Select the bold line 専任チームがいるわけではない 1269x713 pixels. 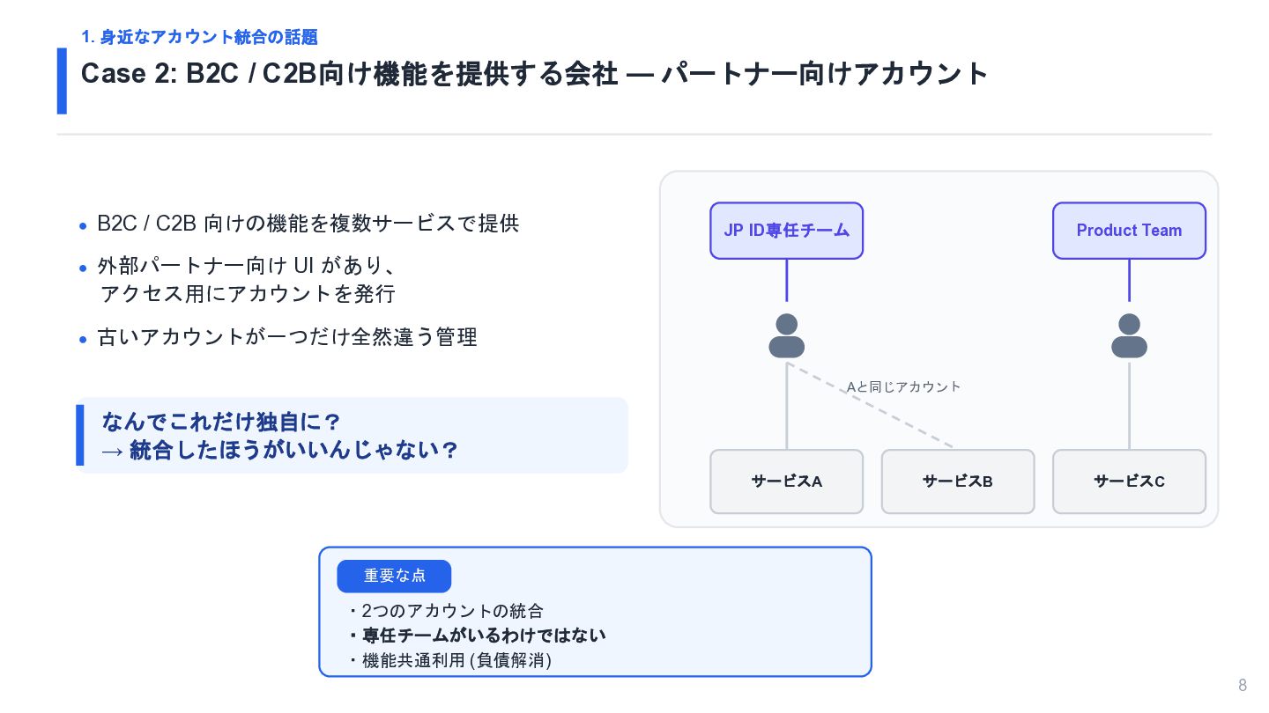478,636
